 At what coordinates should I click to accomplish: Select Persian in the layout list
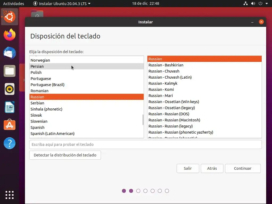coord(87,66)
